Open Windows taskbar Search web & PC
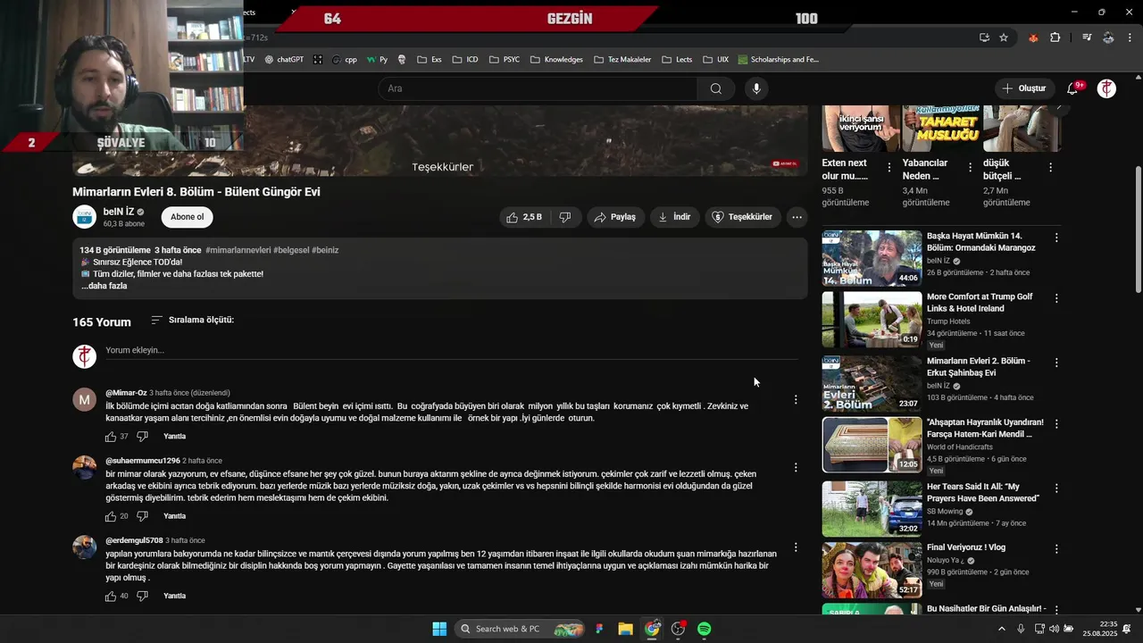 click(521, 629)
